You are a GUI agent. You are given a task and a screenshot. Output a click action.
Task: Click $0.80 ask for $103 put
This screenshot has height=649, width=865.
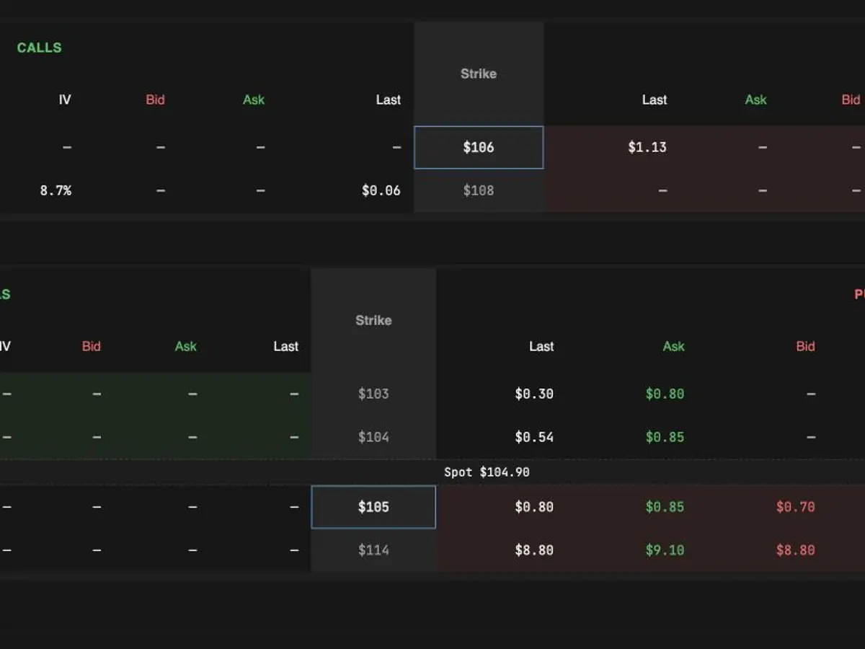click(665, 394)
